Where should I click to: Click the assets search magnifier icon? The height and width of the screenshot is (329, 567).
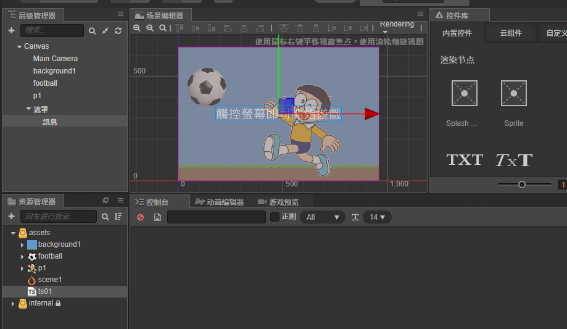tap(106, 217)
